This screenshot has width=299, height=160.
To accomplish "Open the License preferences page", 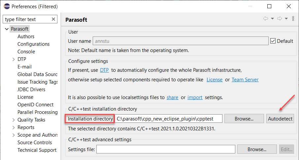I will [x=25, y=97].
